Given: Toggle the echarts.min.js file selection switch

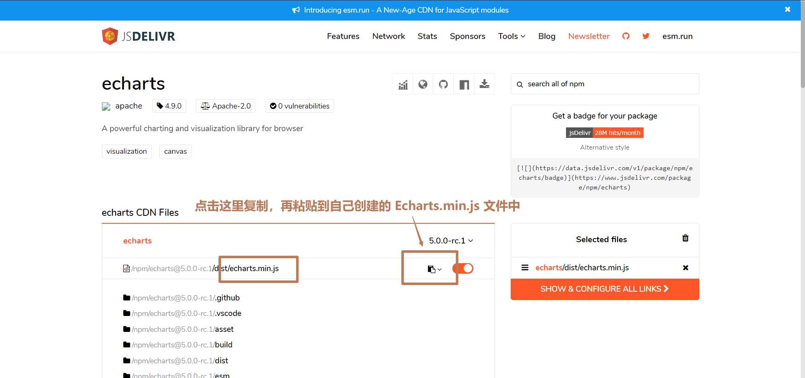Looking at the screenshot, I should pos(463,268).
